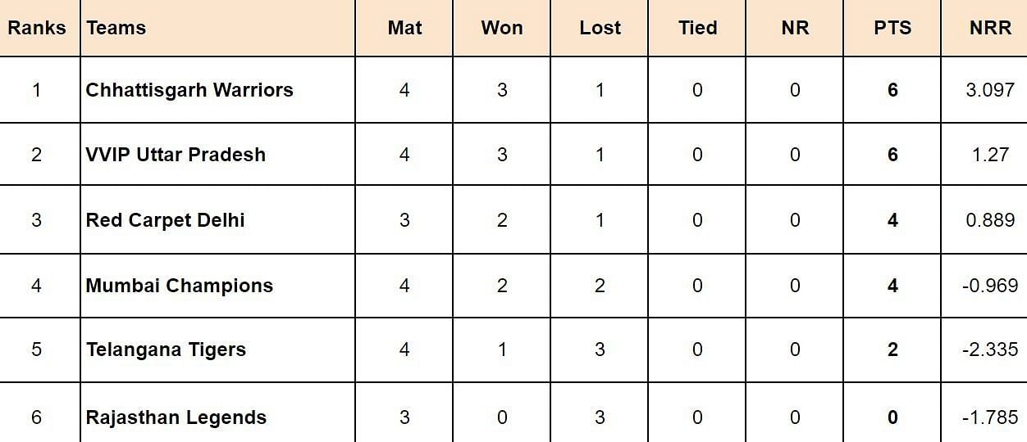The width and height of the screenshot is (1027, 442).
Task: Open the VVIP Uttar Pradesh team entry
Action: [x=176, y=155]
